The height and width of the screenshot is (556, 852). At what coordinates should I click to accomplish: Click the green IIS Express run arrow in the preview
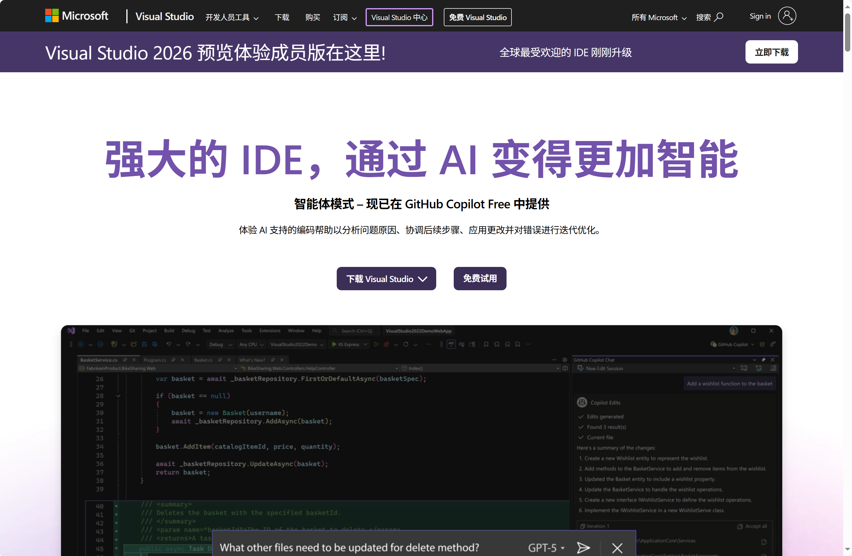click(x=334, y=344)
